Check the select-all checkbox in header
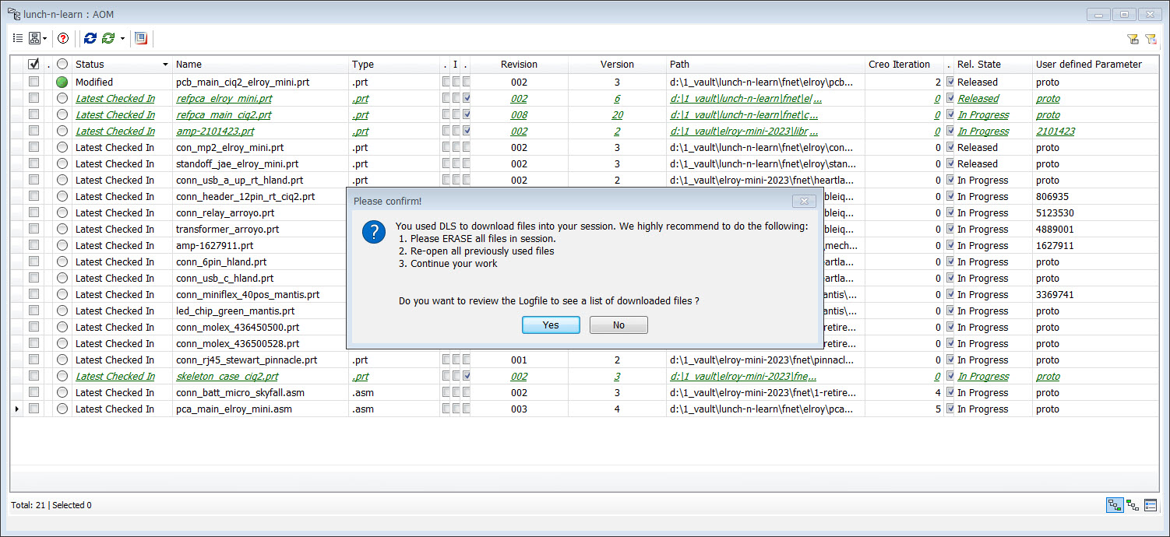The image size is (1170, 537). coord(33,65)
